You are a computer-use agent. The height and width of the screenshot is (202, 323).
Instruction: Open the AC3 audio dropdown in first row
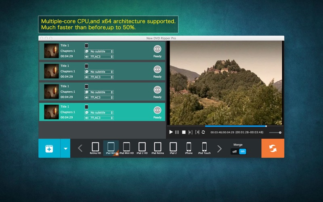click(x=99, y=57)
